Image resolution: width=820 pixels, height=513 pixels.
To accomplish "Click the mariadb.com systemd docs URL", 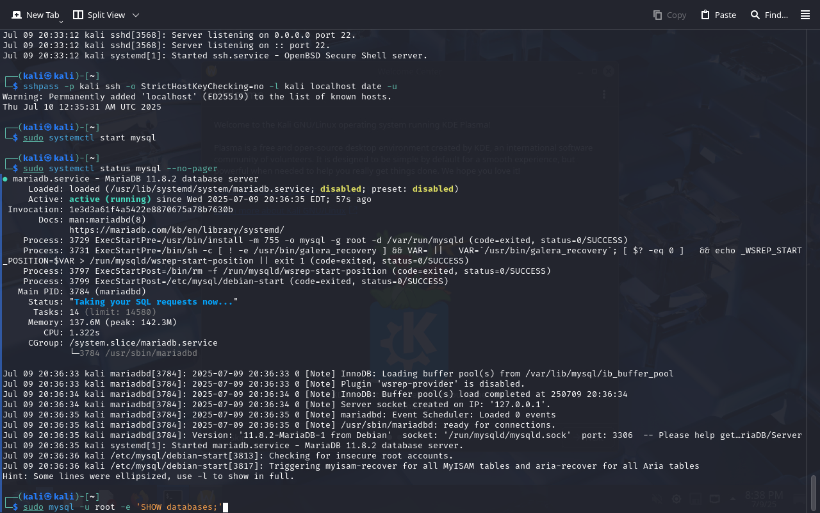I will pyautogui.click(x=177, y=230).
